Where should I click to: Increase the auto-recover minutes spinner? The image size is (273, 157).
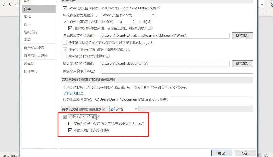(x=133, y=20)
